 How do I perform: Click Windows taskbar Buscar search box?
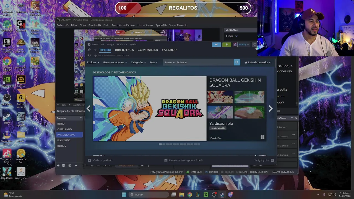(x=149, y=195)
